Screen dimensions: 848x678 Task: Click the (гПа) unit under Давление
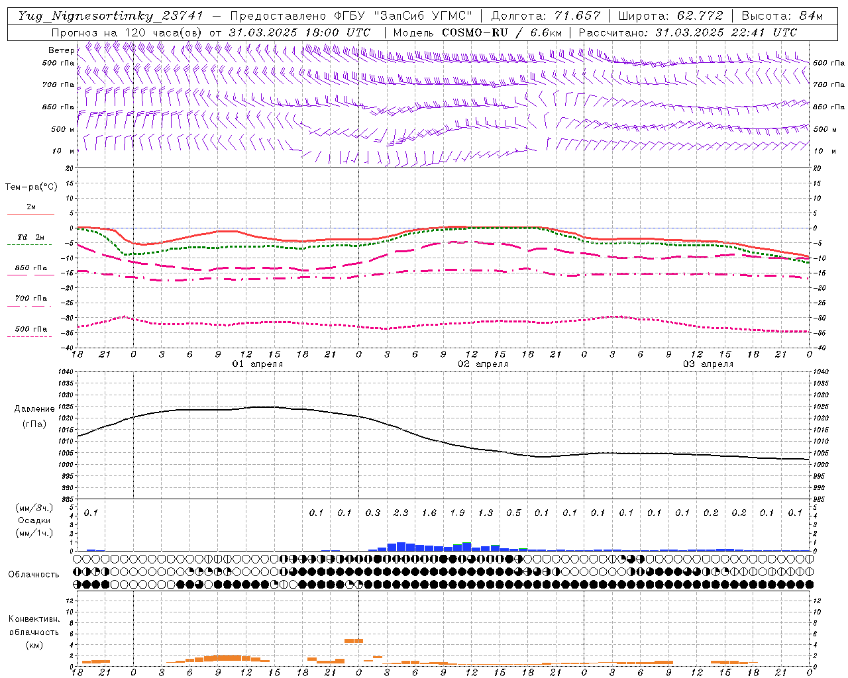tap(34, 424)
